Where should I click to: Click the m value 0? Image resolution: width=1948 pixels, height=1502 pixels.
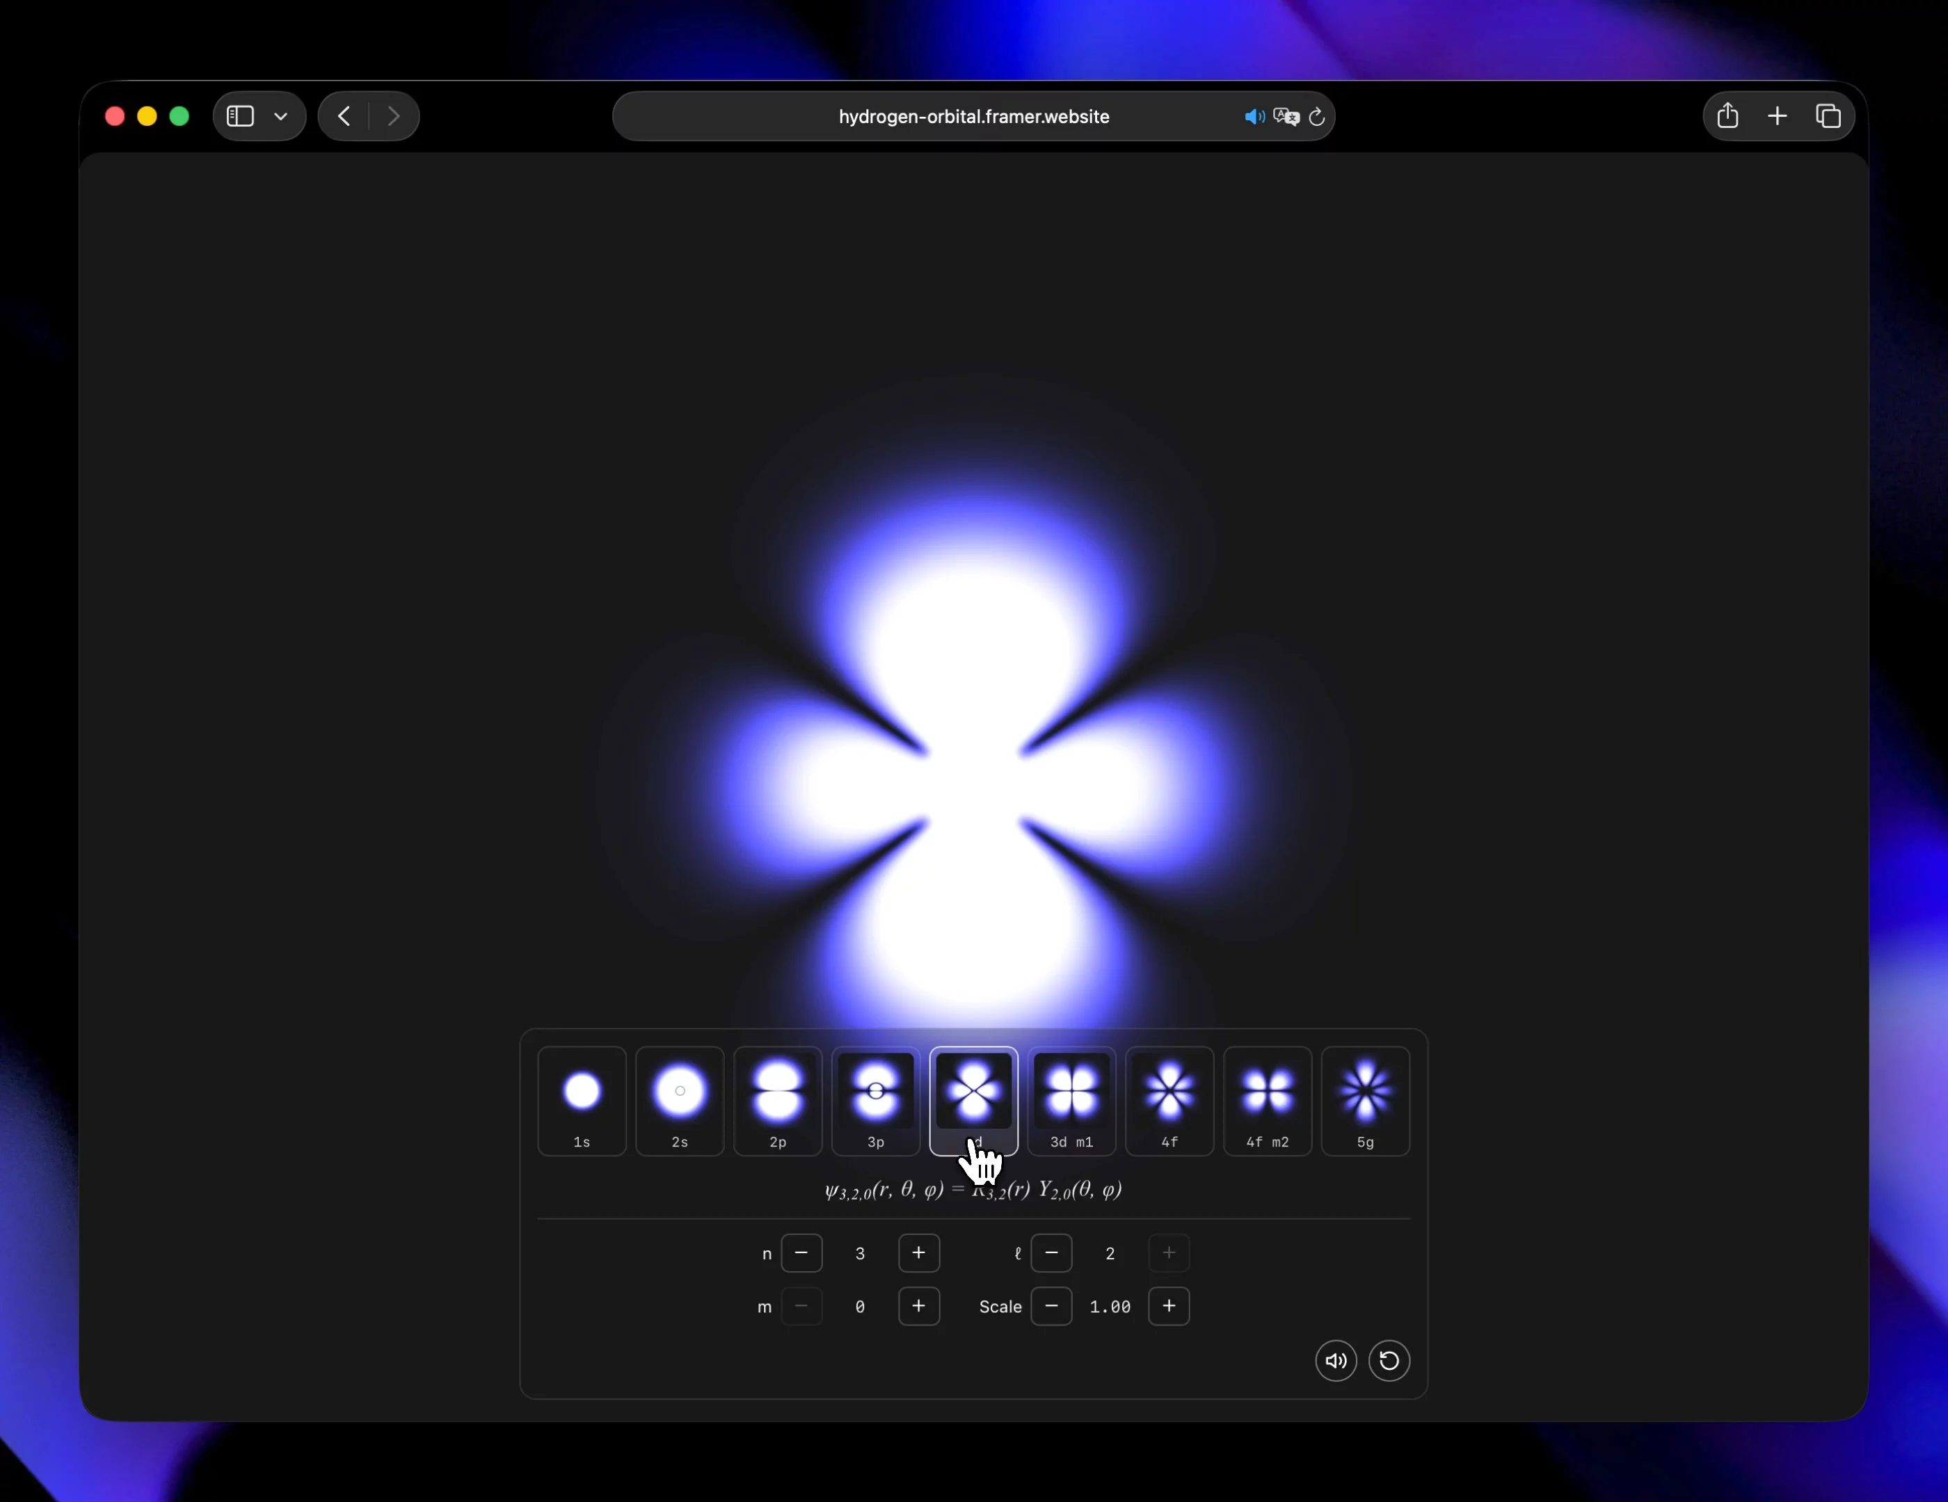[860, 1307]
